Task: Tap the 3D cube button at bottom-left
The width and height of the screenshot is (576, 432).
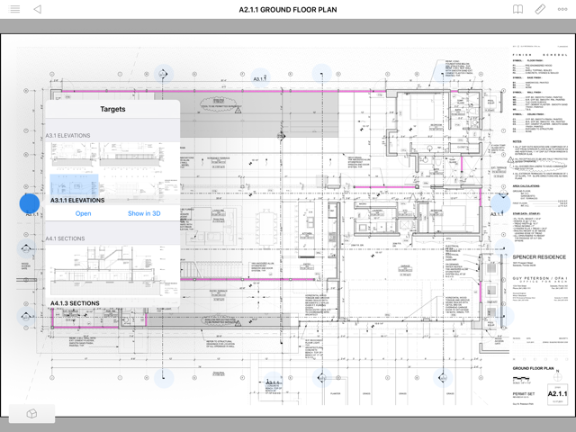Action: point(31,414)
